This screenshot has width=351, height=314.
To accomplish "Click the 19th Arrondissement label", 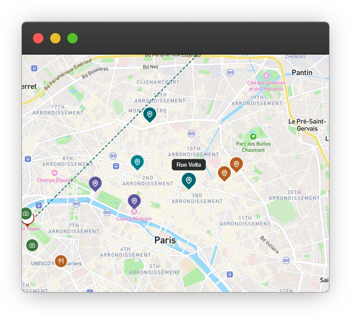I will 257,101.
